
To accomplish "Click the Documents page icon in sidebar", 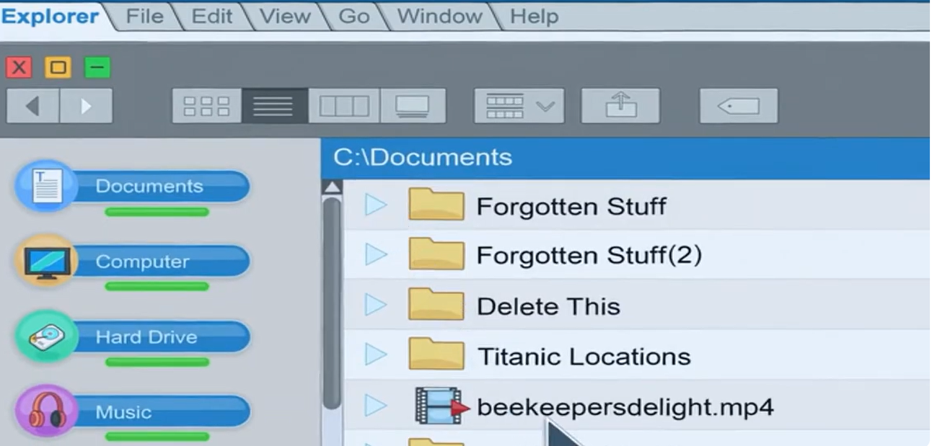I will (46, 186).
